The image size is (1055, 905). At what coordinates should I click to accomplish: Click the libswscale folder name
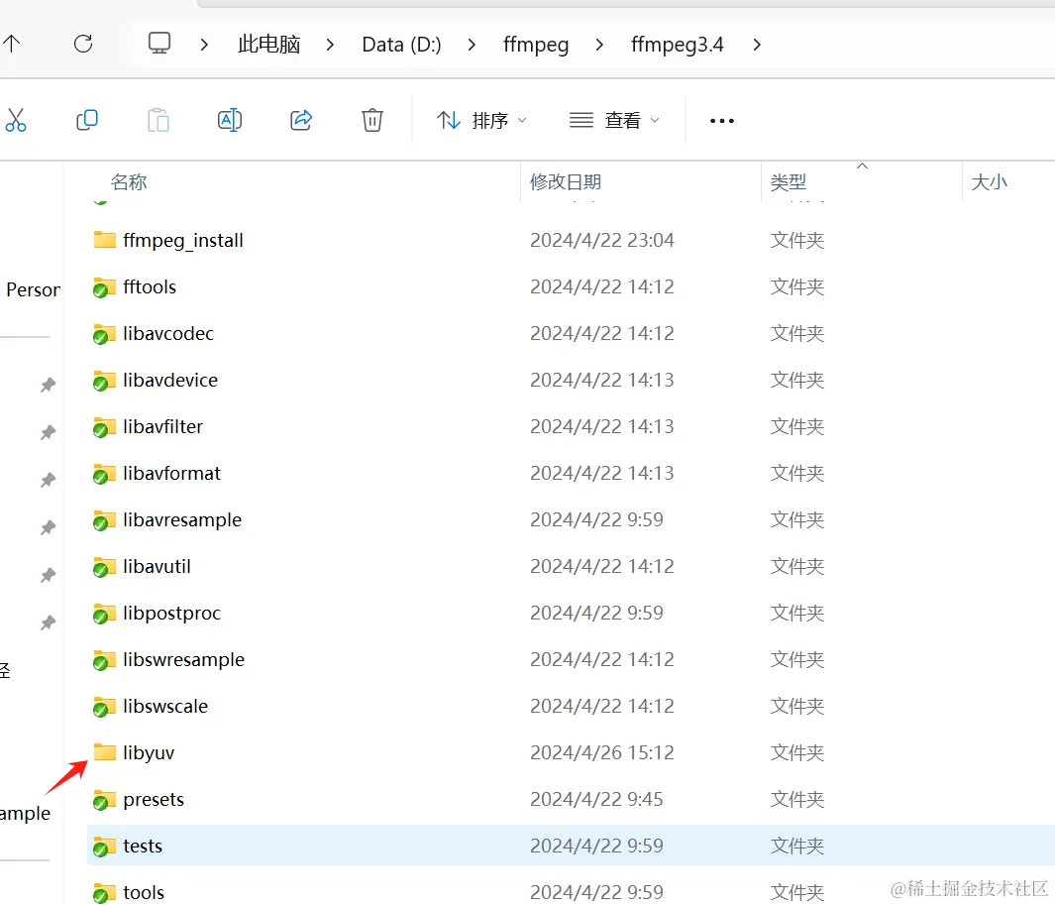click(165, 706)
